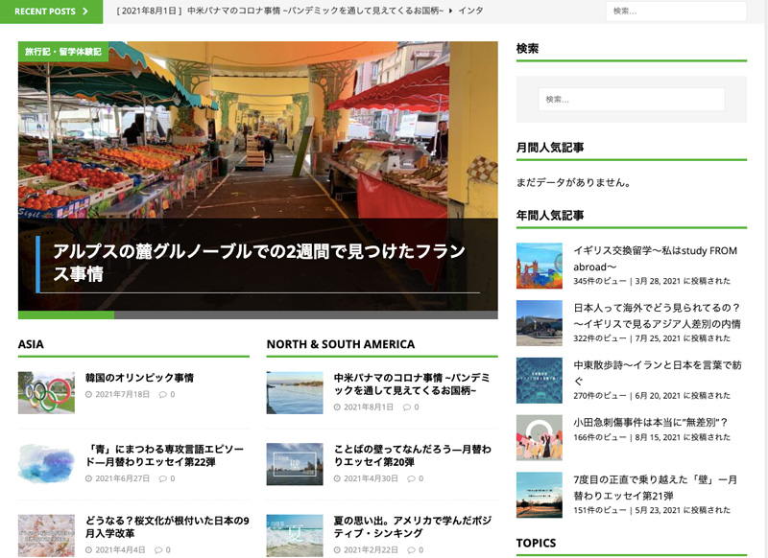Click the TOPICS widget heading
This screenshot has height=558, width=768.
pyautogui.click(x=536, y=543)
